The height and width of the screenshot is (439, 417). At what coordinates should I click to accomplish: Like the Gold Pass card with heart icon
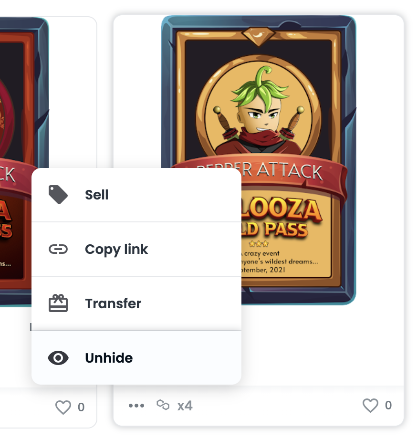click(370, 406)
